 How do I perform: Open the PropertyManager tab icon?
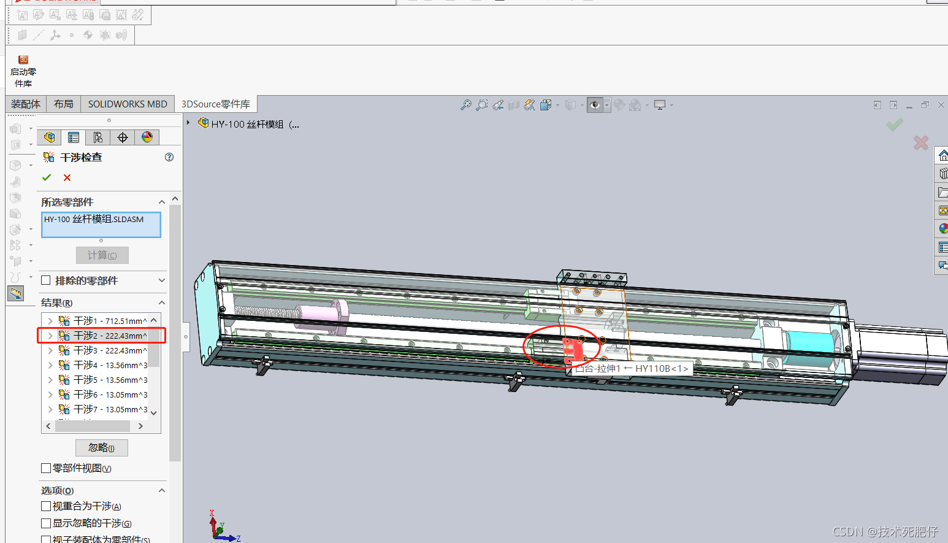74,137
